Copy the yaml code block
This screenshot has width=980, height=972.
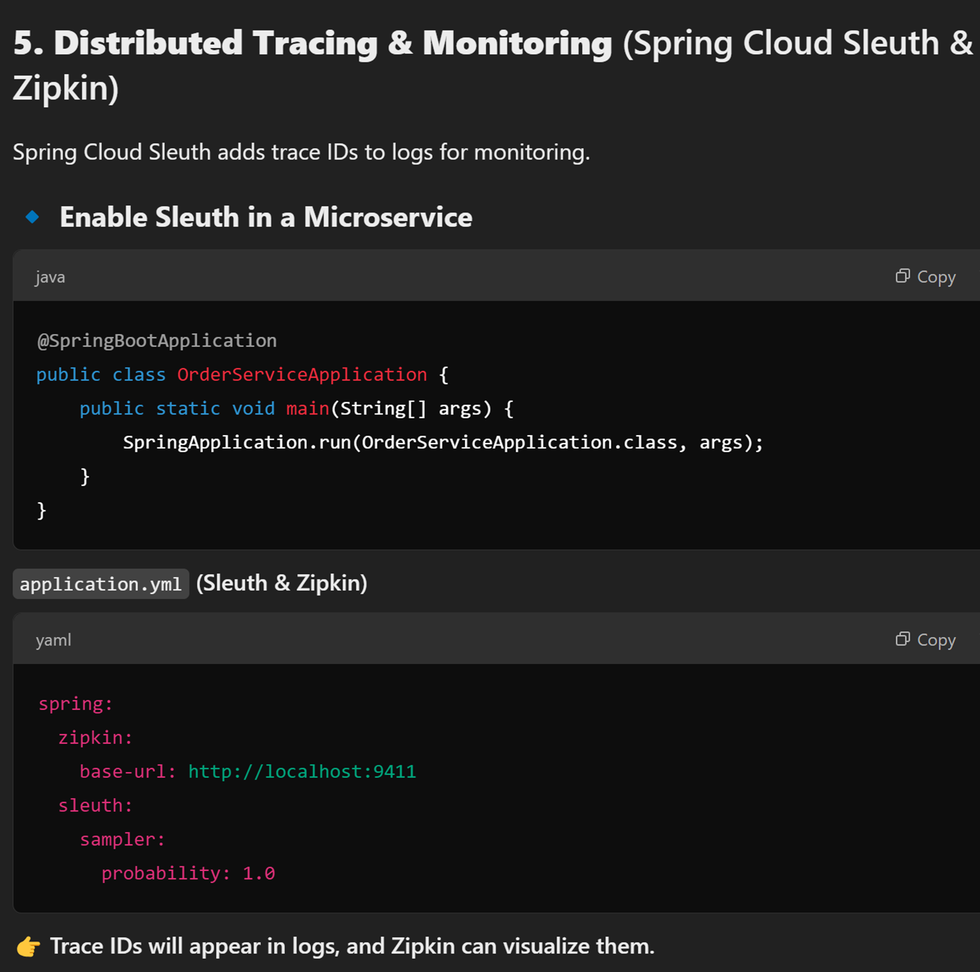(x=925, y=639)
